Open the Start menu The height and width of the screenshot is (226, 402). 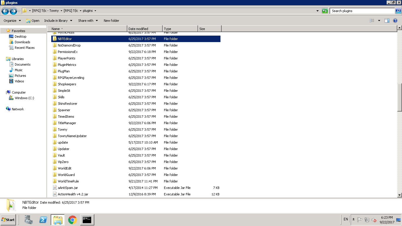[x=8, y=220]
